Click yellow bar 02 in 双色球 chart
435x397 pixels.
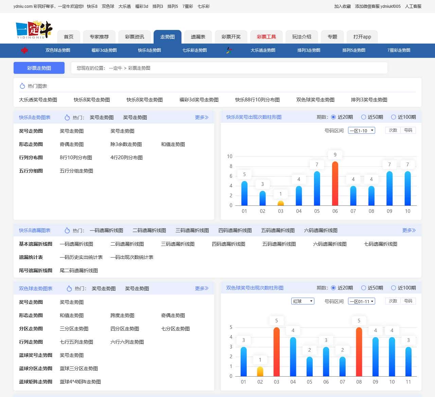coord(260,371)
